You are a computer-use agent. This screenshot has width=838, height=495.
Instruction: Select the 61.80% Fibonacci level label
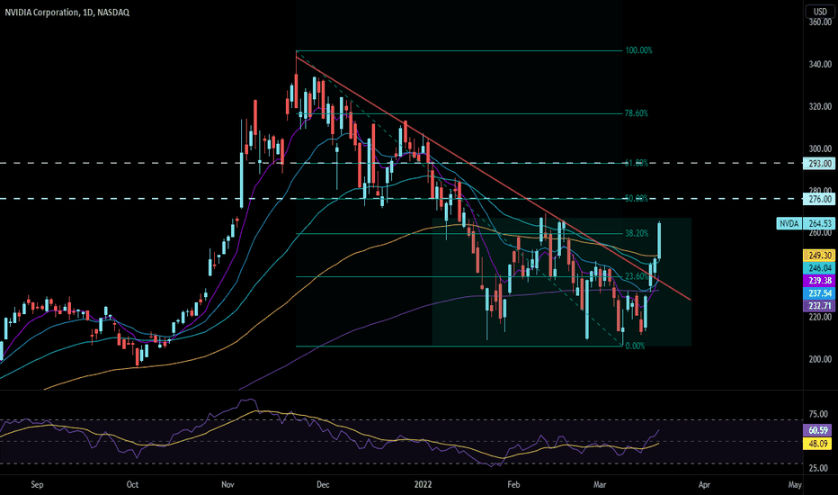[x=636, y=163]
